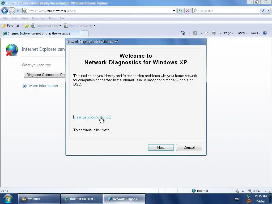Open the Tools menu in menu bar

52,18
